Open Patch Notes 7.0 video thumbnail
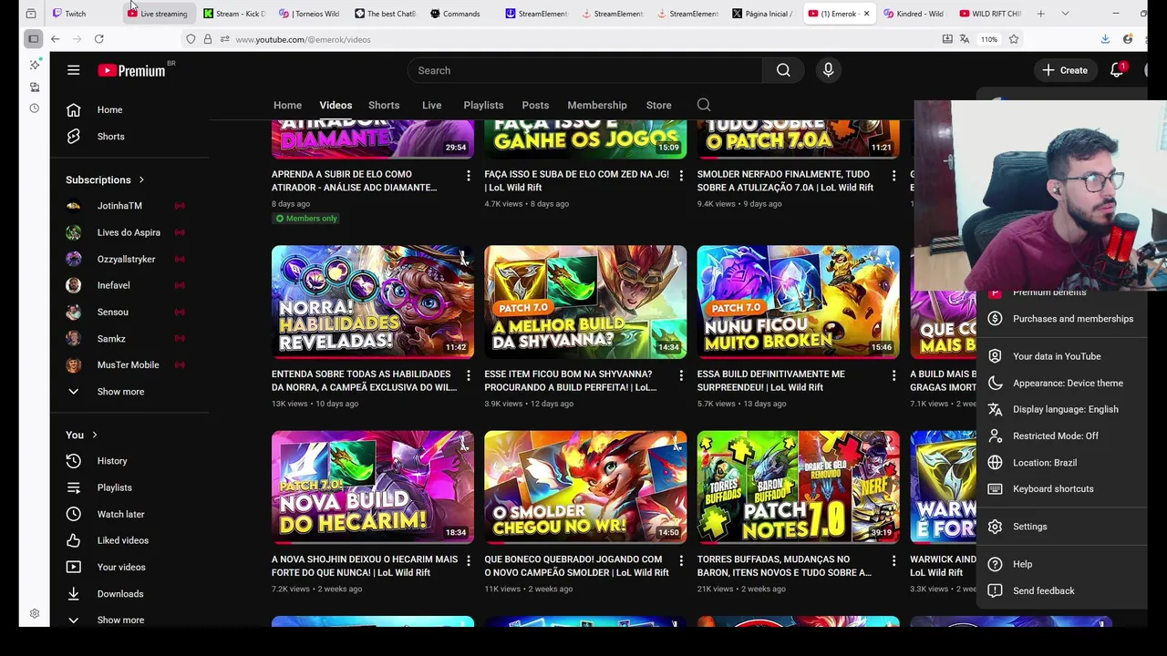 pos(798,487)
